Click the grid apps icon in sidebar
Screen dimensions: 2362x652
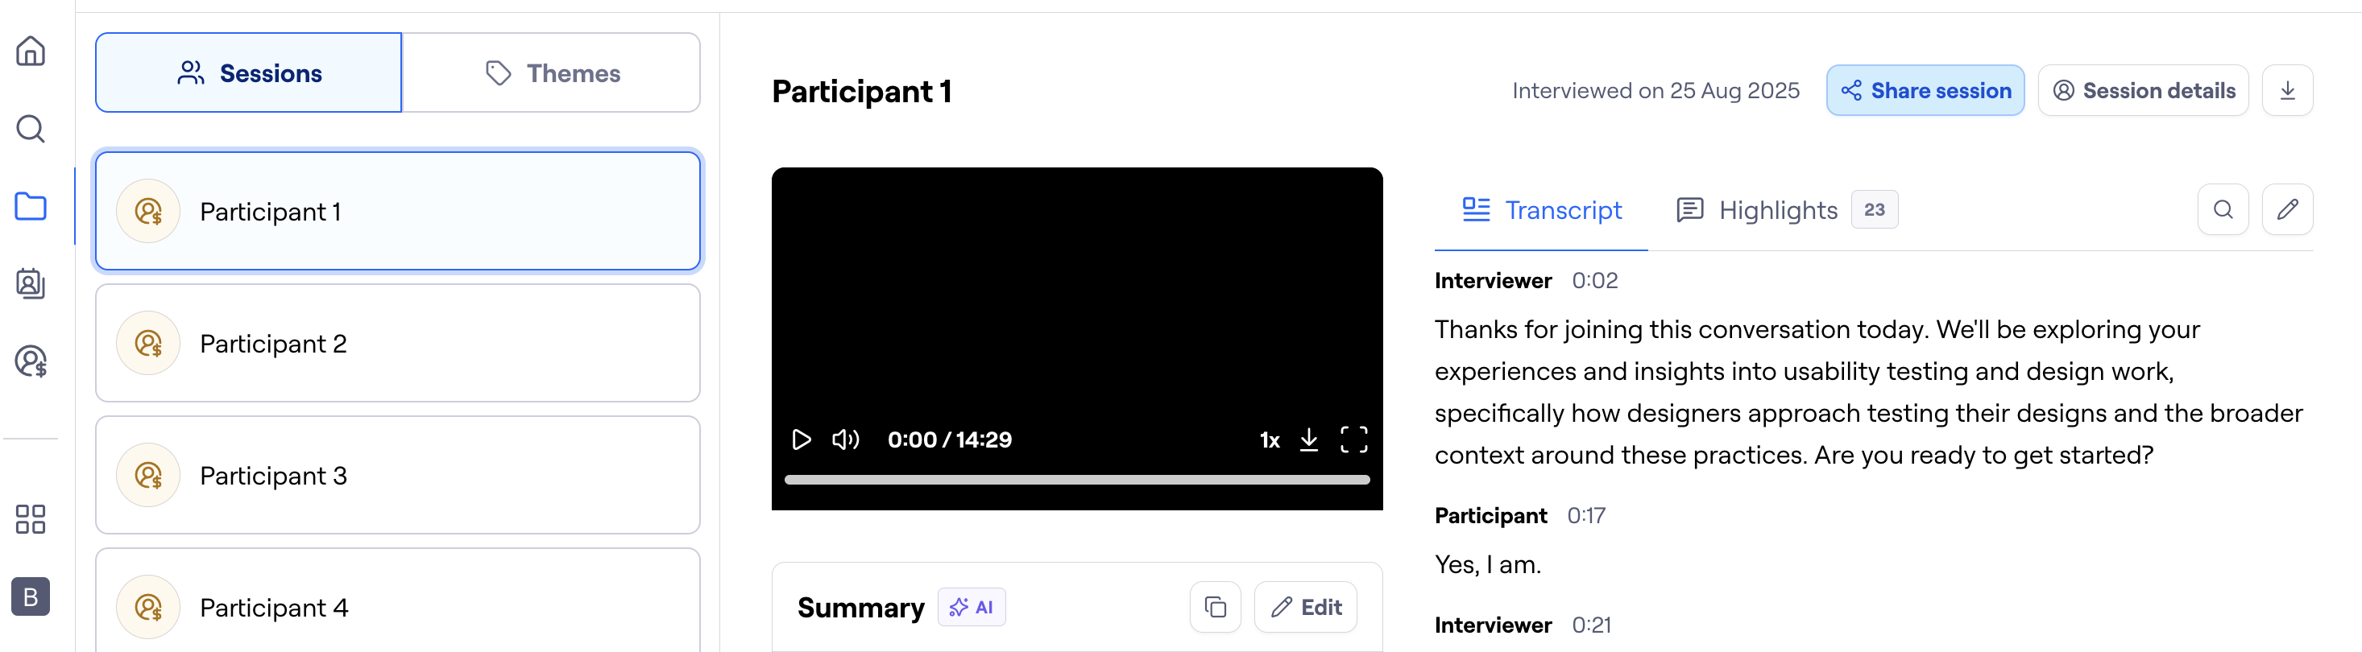coord(31,519)
